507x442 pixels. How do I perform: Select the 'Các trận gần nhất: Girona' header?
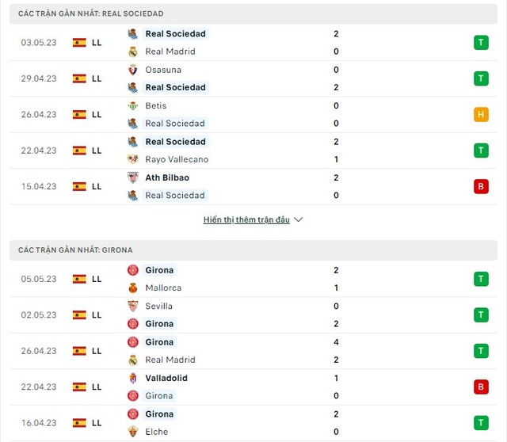point(253,250)
